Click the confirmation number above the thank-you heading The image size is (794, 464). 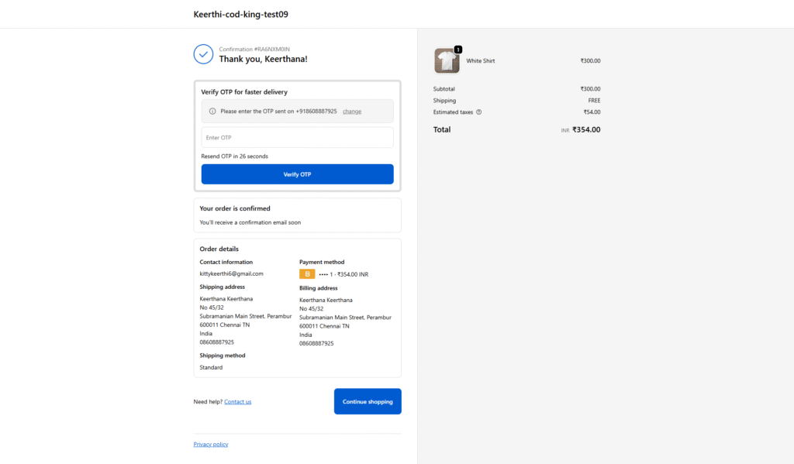(x=254, y=49)
